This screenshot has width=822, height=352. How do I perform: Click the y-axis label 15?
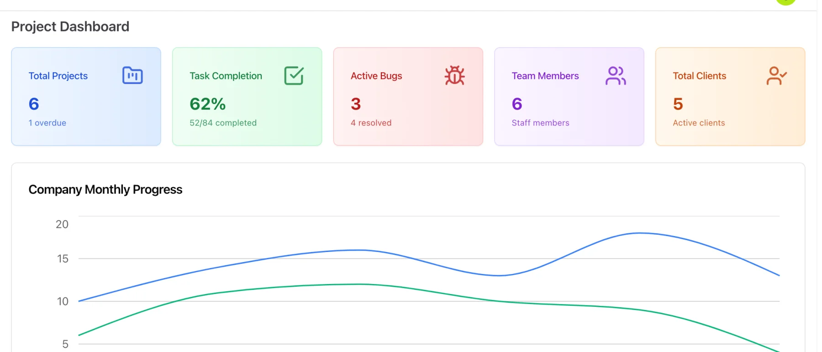tap(63, 259)
